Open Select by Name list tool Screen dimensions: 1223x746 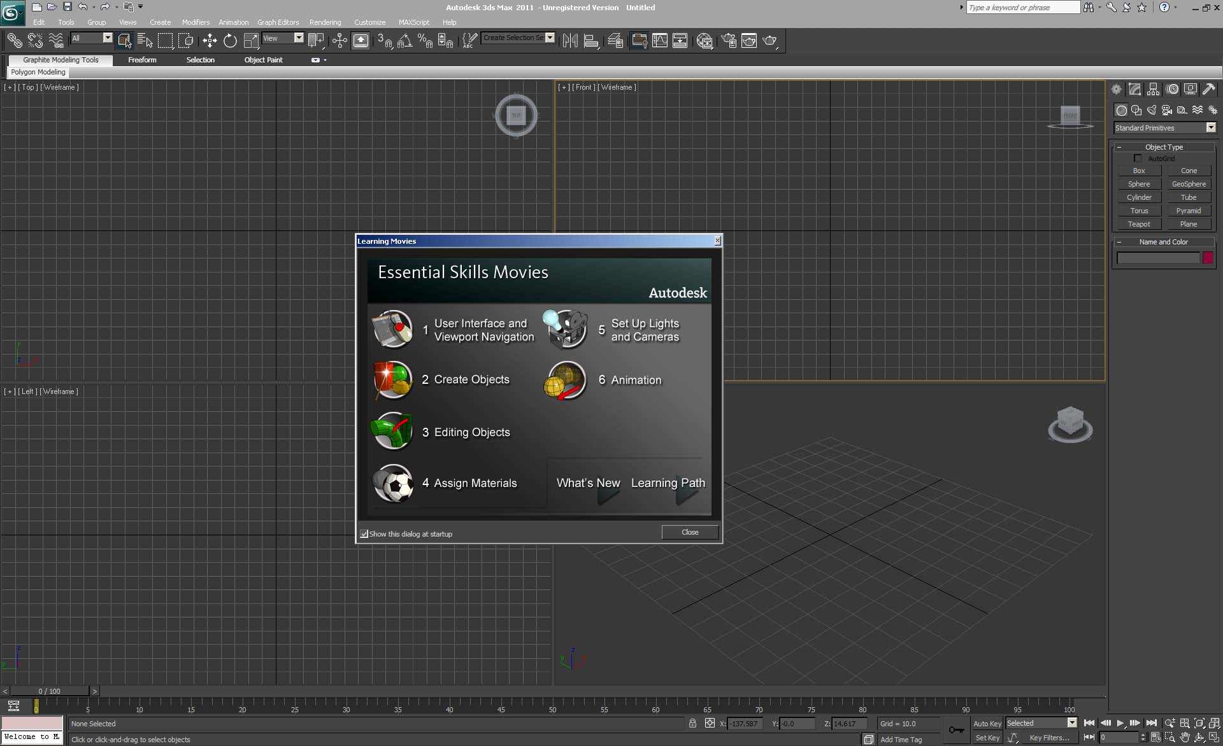pos(145,41)
